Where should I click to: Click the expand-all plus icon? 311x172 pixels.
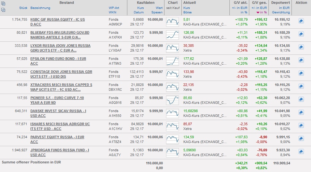[x=3, y=4]
